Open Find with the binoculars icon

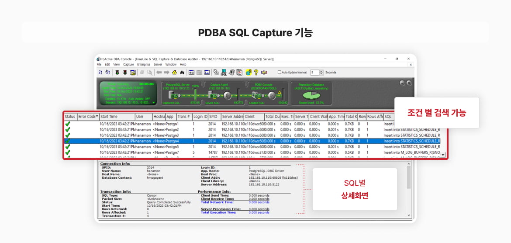[x=182, y=73]
